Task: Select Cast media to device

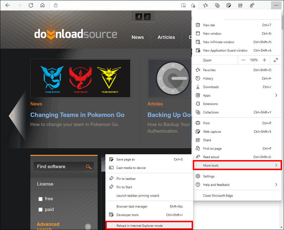Action: tap(149, 168)
